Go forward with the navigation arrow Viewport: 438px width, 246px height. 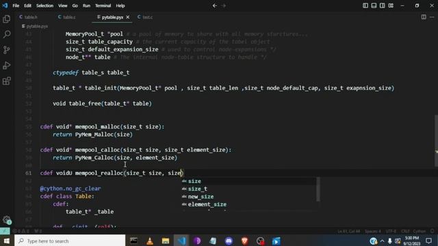pos(224,5)
